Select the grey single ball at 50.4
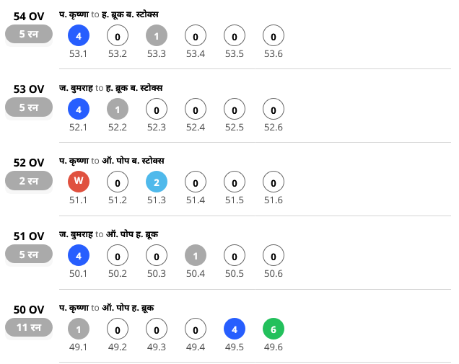Viewport: 459px width, 364px height. click(x=196, y=255)
